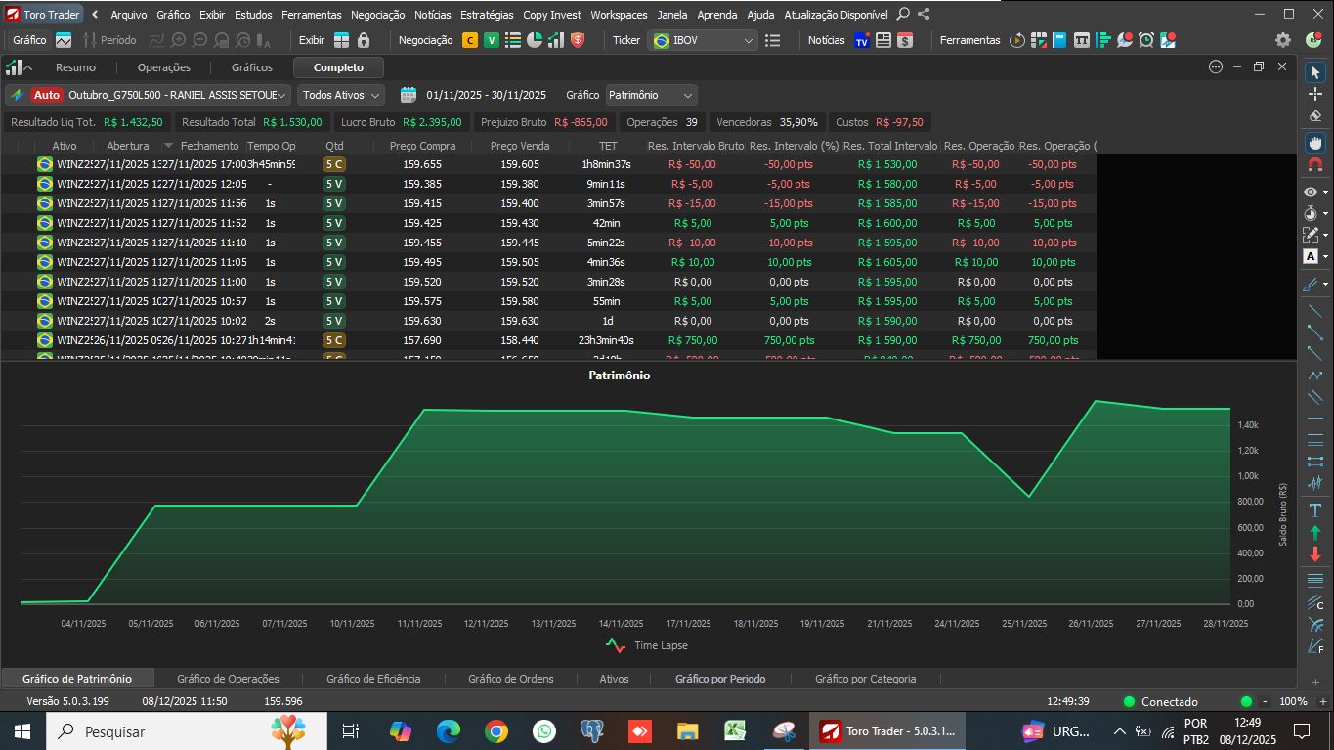Click the Resumo view button
The height and width of the screenshot is (750, 1334).
(75, 67)
